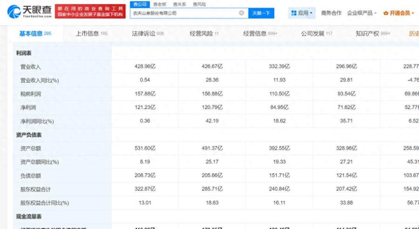Switch to the 查风险 search type
The height and width of the screenshot is (229, 419).
click(x=199, y=4)
